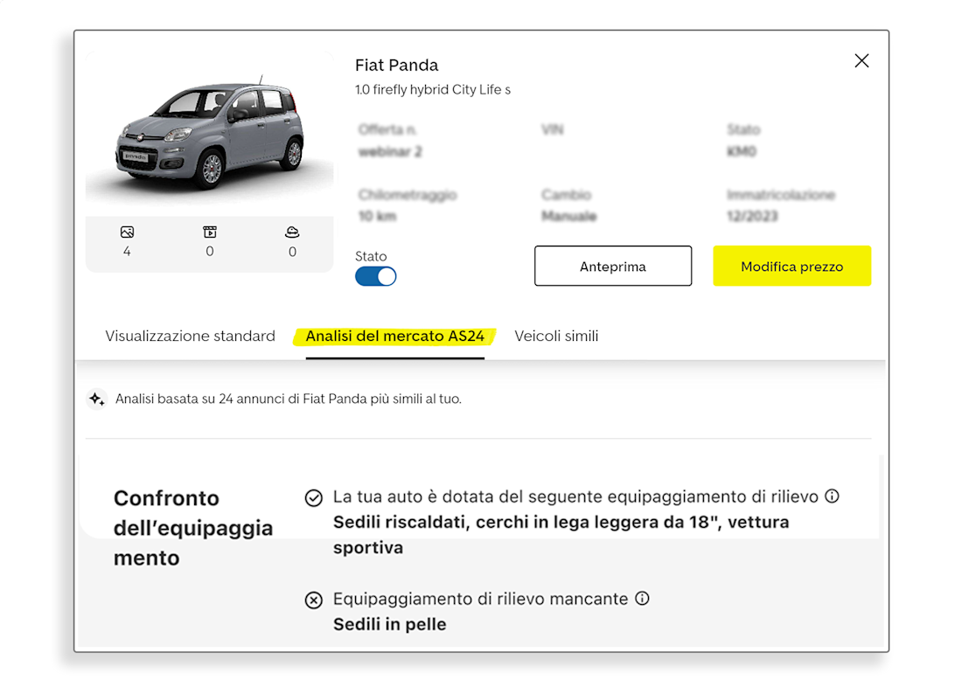Click the checkmark circle equipment icon
Viewport: 962px width, 694px height.
click(313, 498)
